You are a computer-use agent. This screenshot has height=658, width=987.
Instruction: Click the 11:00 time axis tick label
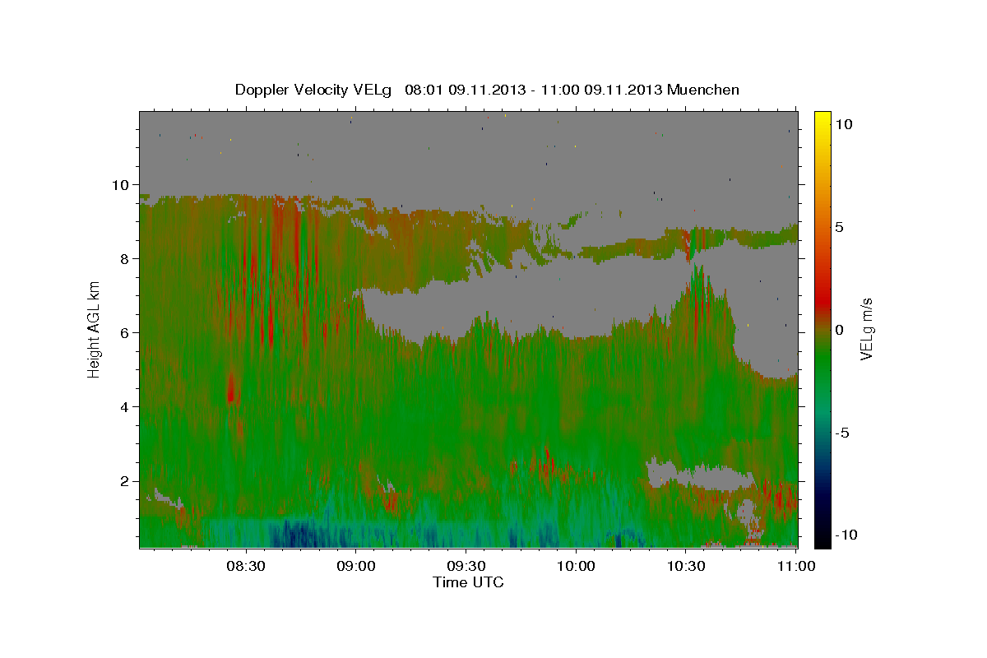796,566
